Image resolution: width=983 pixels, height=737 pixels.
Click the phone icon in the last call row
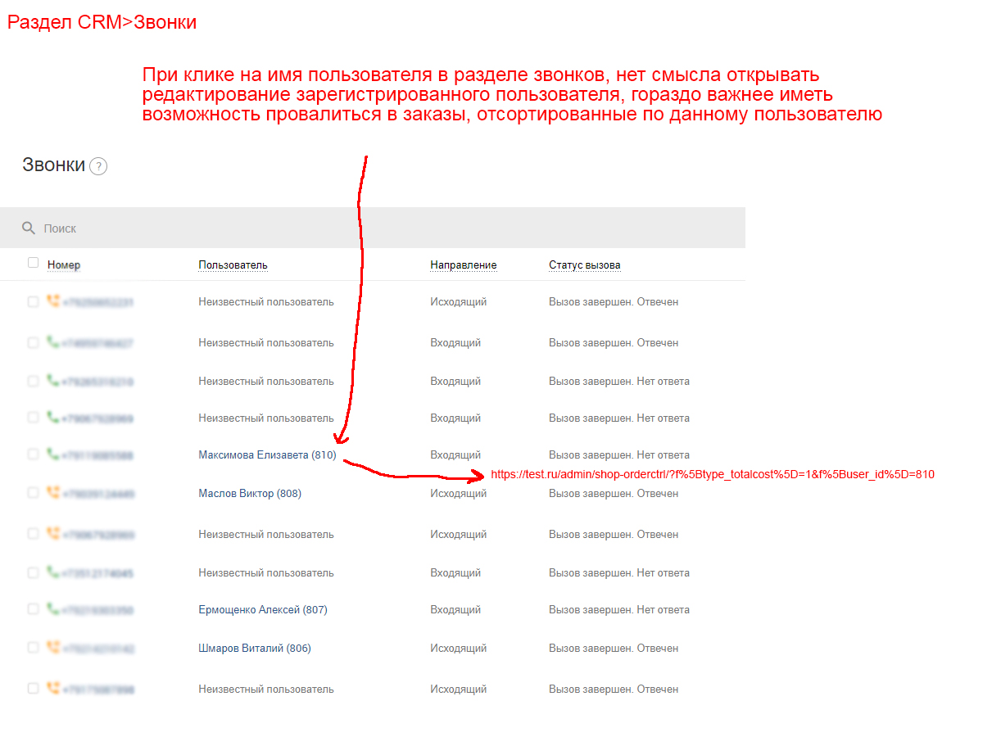[x=53, y=689]
